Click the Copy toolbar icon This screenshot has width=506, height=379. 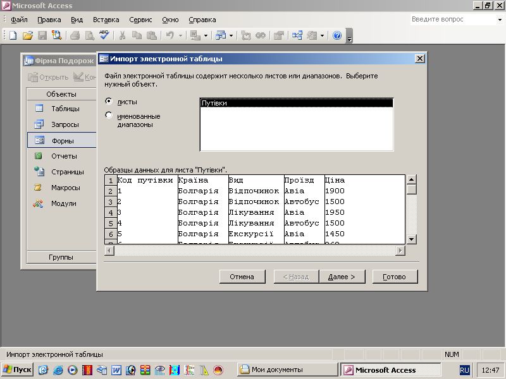(137, 35)
